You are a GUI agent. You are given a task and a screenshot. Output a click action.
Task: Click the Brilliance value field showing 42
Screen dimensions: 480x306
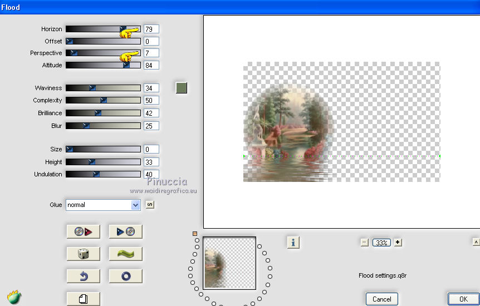coord(151,113)
